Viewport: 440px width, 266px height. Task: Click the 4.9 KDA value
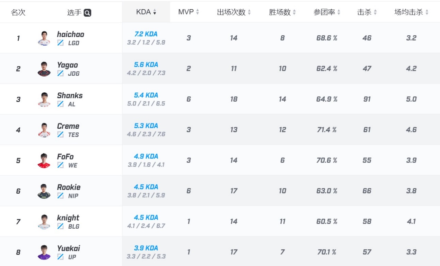tap(146, 156)
